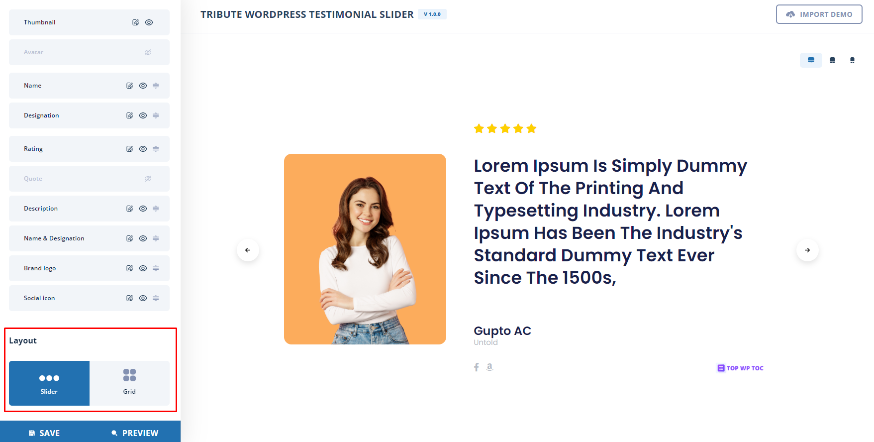Hide the Name & Designation element

coord(143,238)
